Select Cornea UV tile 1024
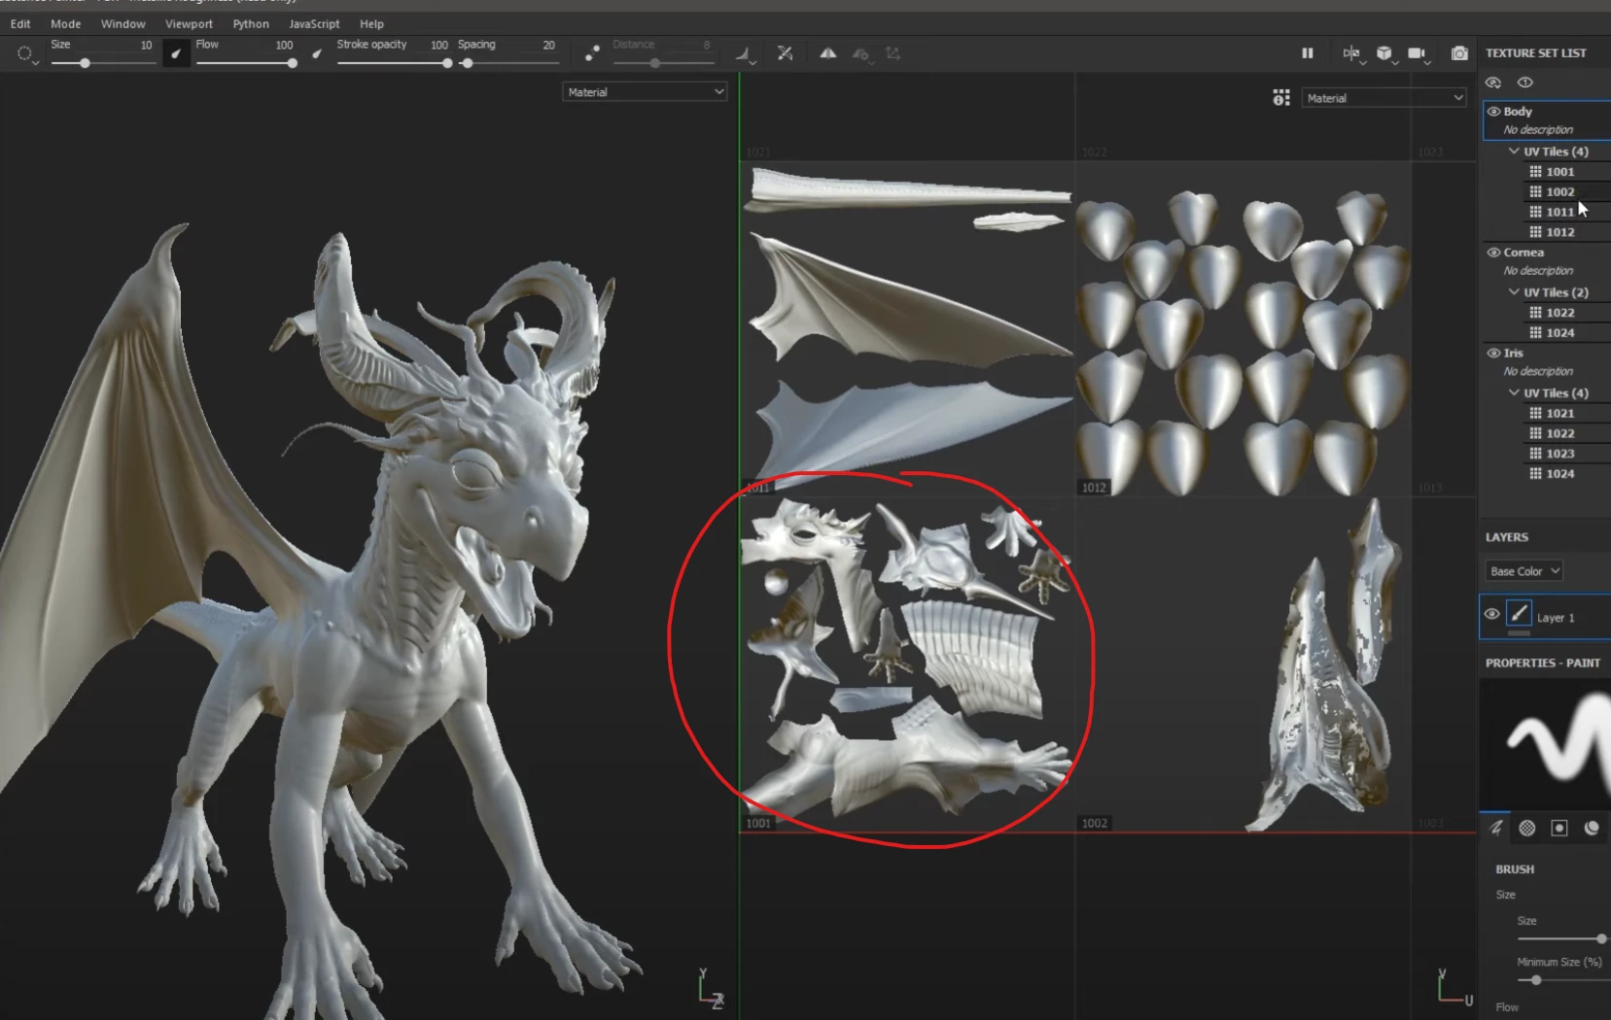This screenshot has height=1020, width=1611. click(x=1560, y=333)
